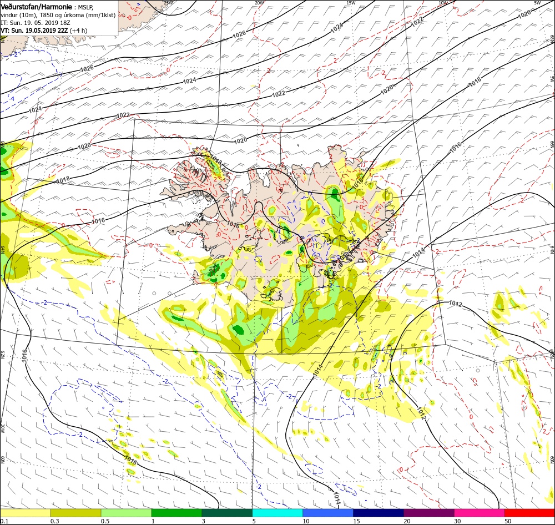Select the light green 0.5–1 mm legend swatch
555x525 pixels.
pos(127,513)
